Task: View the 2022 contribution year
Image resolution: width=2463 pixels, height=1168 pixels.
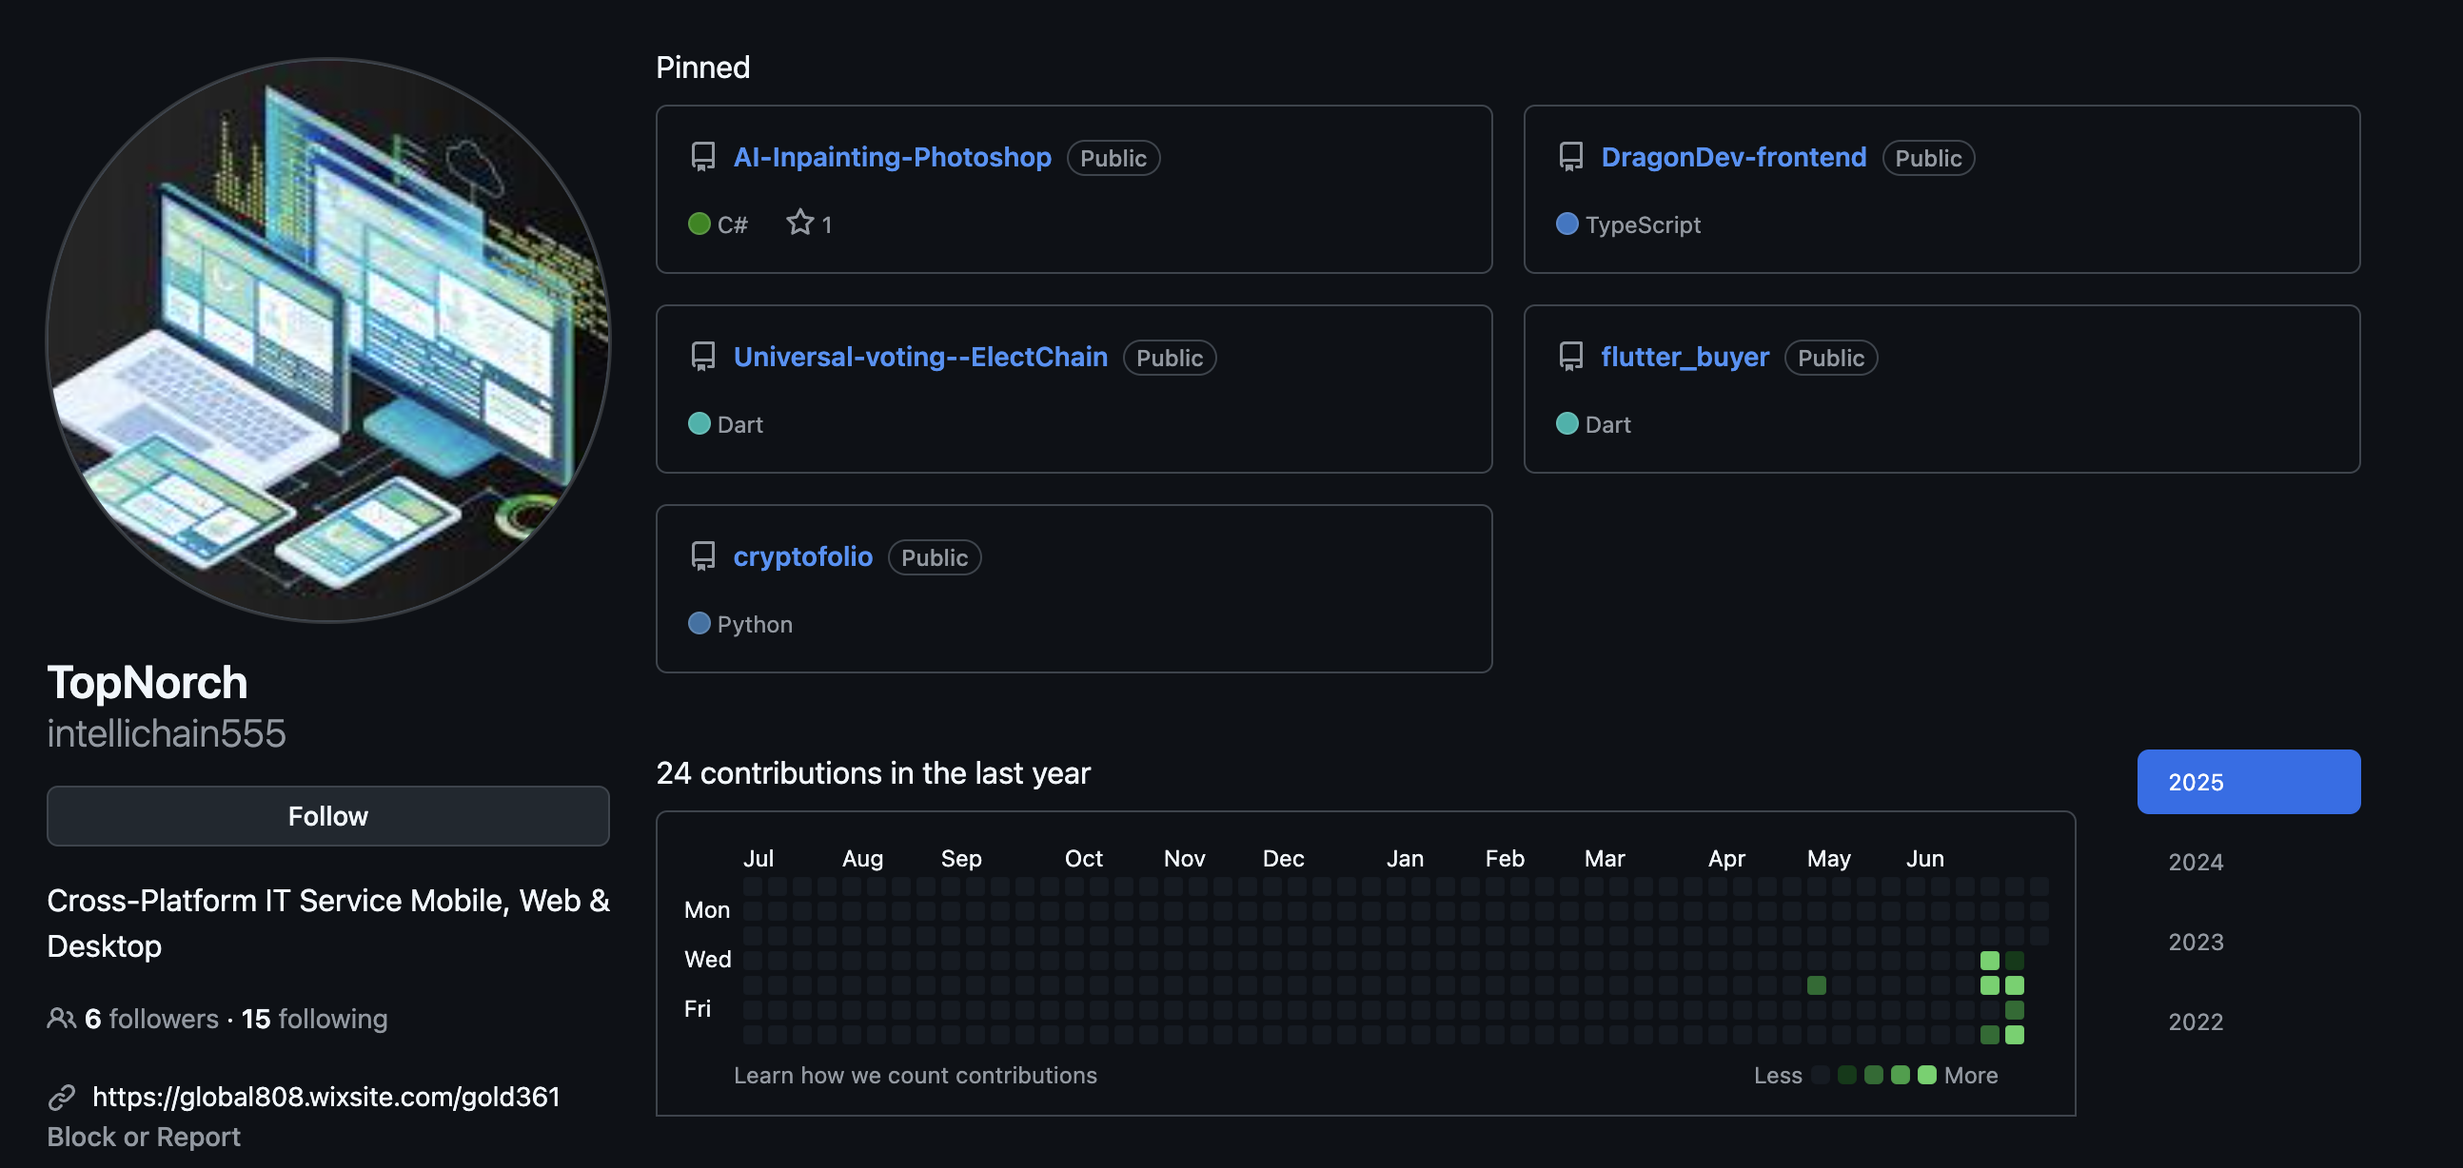Action: (2196, 1022)
